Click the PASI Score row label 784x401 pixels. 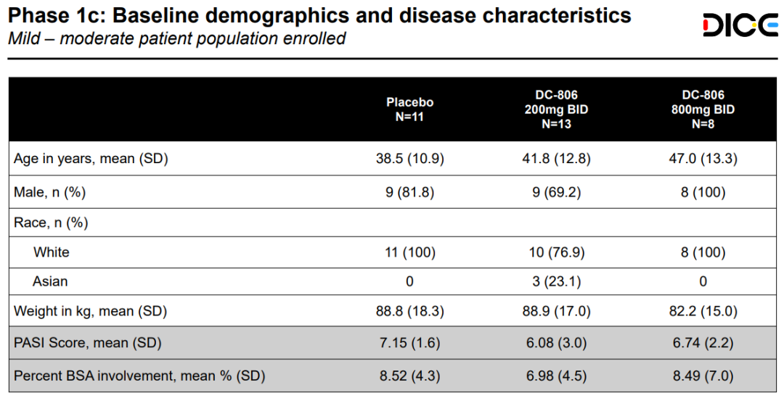point(88,342)
